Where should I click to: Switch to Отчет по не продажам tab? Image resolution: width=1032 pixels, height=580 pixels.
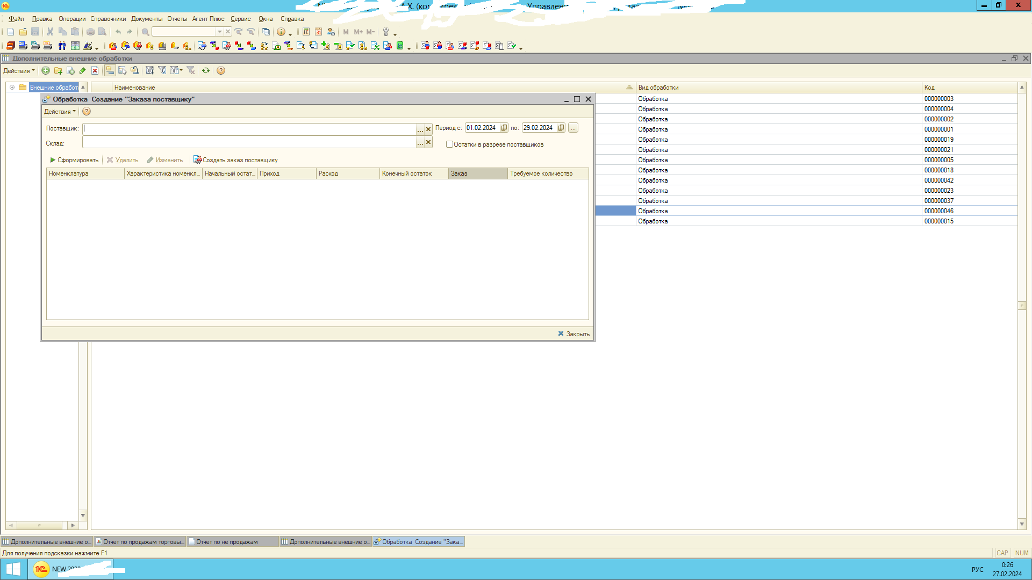pos(227,541)
